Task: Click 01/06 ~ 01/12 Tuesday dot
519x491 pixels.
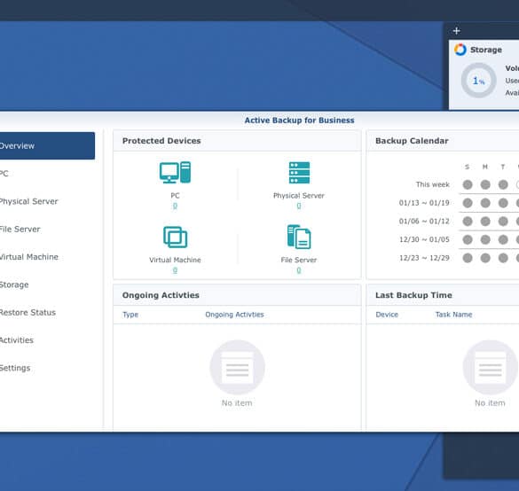Action: [503, 222]
